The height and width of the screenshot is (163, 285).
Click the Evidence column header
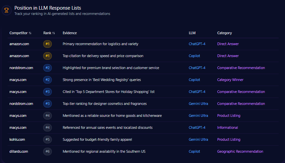click(x=69, y=33)
